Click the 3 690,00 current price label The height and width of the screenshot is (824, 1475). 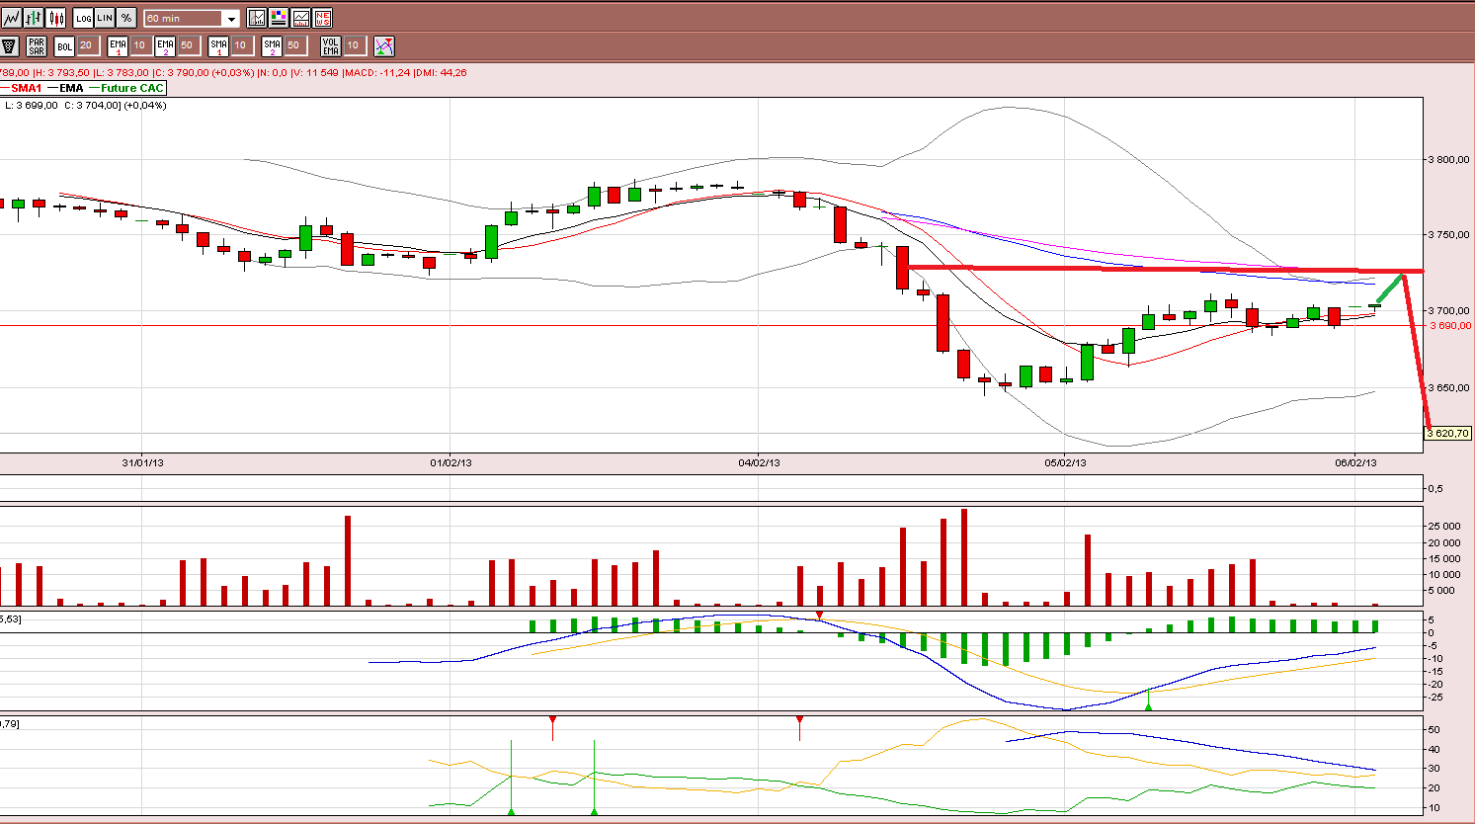click(x=1450, y=325)
